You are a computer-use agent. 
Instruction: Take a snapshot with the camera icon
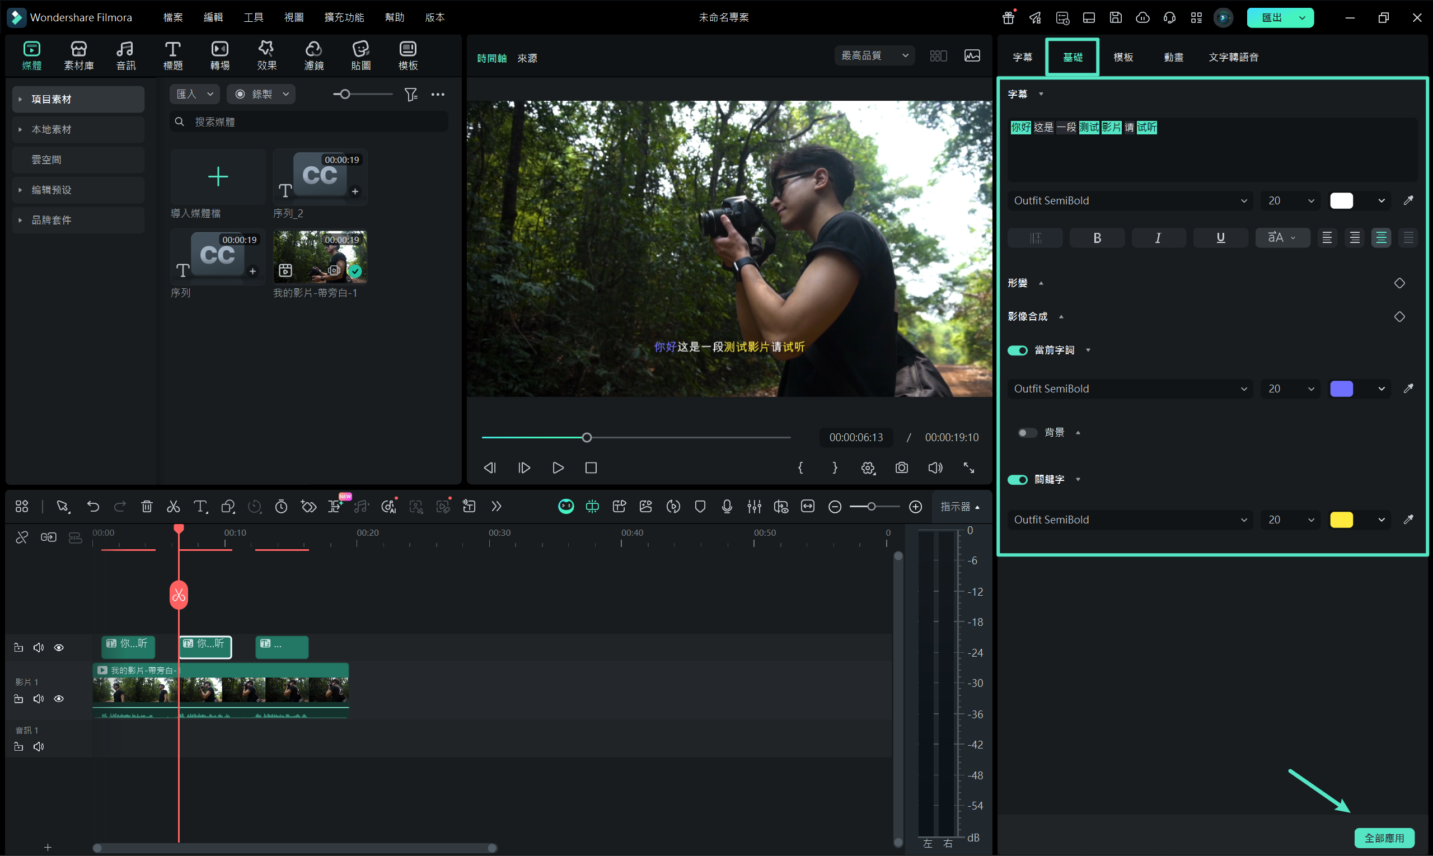coord(901,468)
